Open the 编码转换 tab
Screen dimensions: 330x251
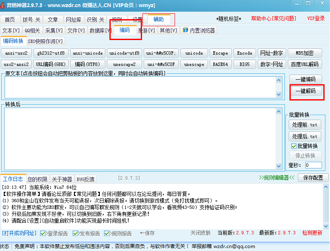pyautogui.click(x=13, y=41)
